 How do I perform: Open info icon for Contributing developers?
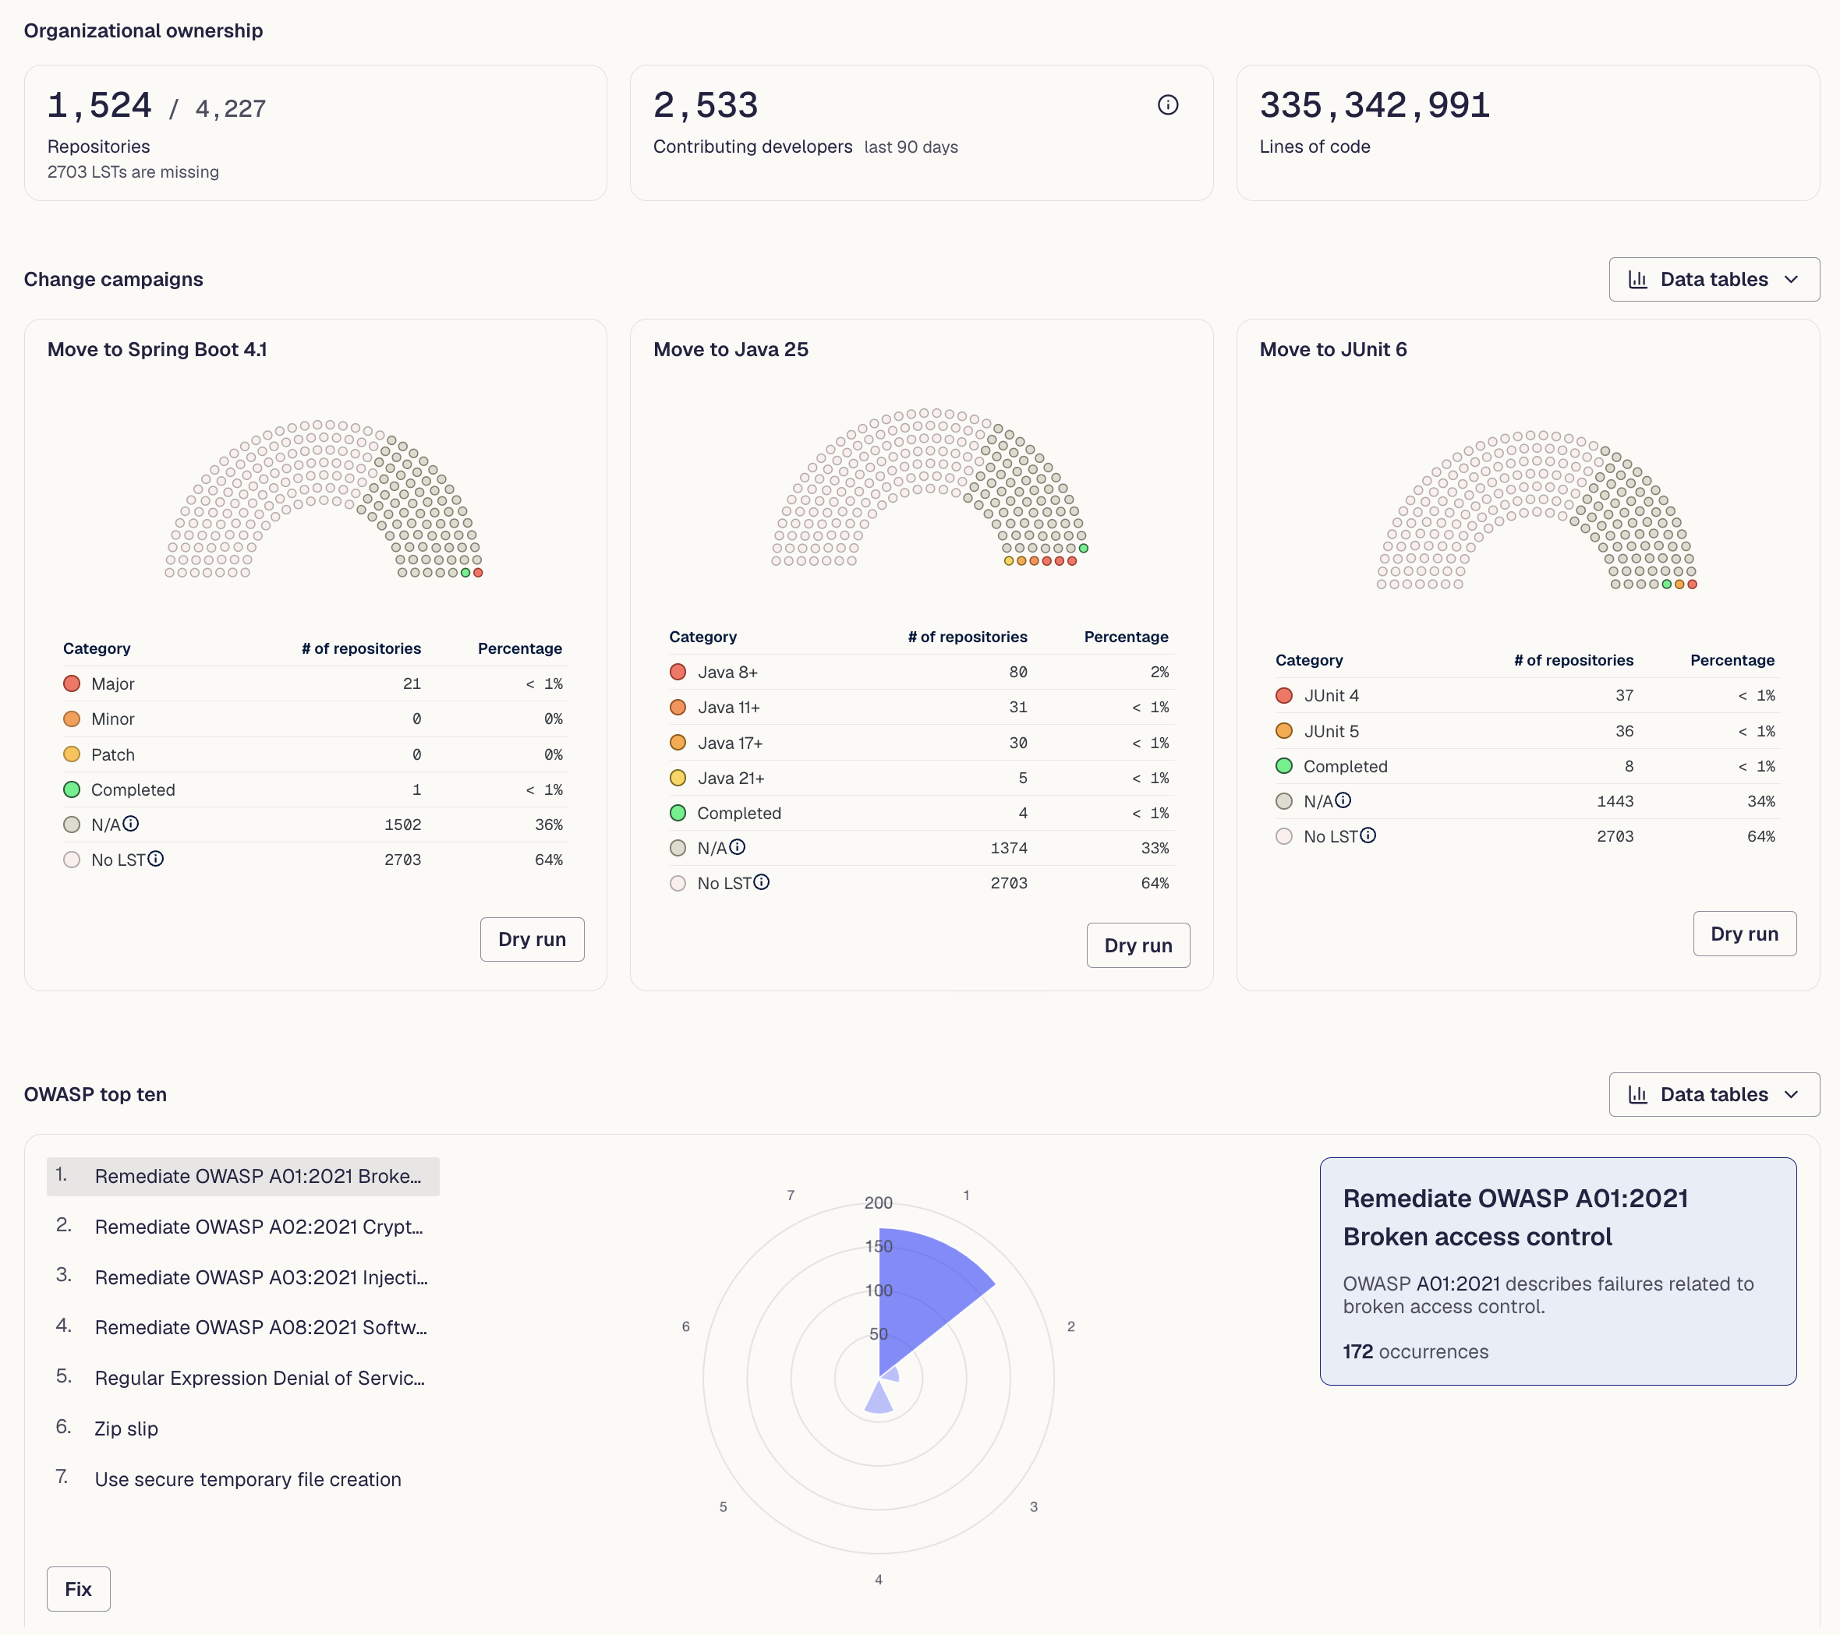point(1168,105)
